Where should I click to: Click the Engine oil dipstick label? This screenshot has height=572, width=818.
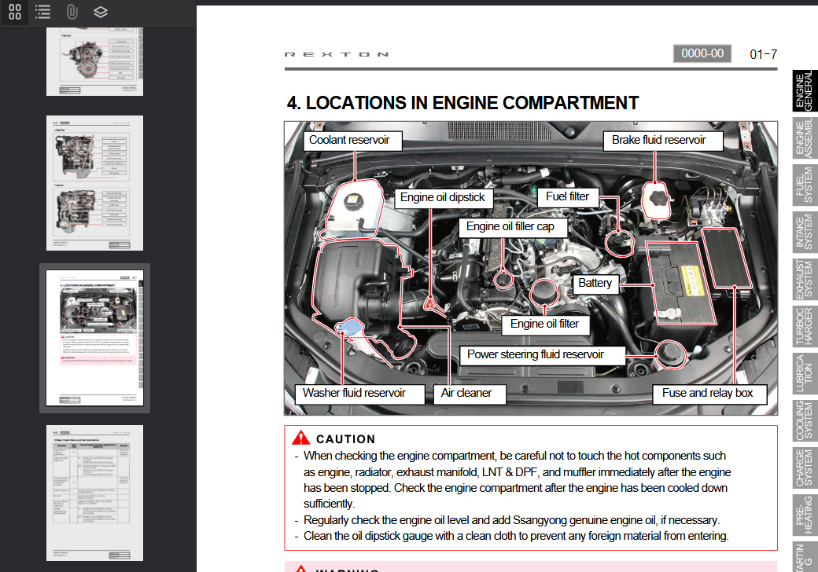(444, 198)
